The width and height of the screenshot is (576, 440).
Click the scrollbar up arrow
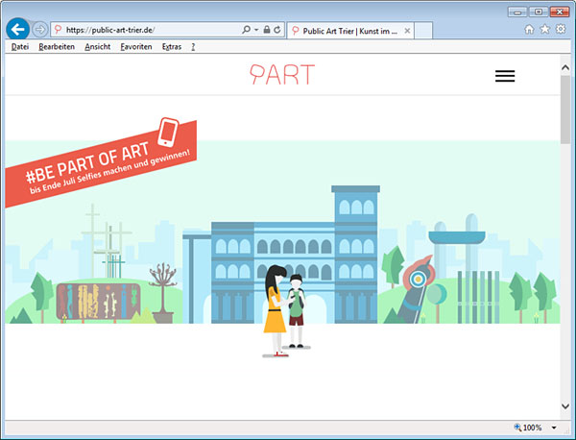(x=565, y=67)
